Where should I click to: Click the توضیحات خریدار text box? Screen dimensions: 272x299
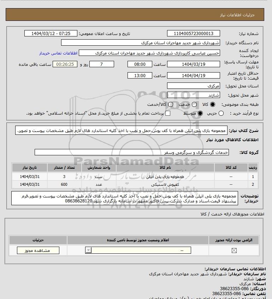tap(125, 198)
